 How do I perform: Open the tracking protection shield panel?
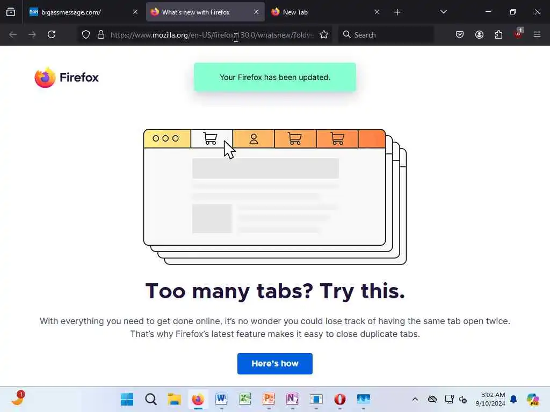pos(86,35)
